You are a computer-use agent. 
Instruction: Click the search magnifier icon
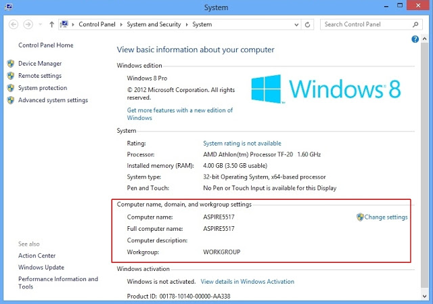point(415,24)
